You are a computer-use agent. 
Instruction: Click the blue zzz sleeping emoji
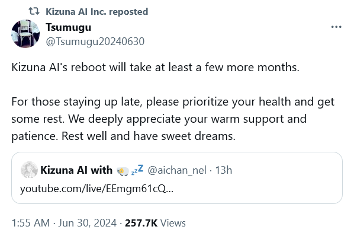click(x=137, y=170)
